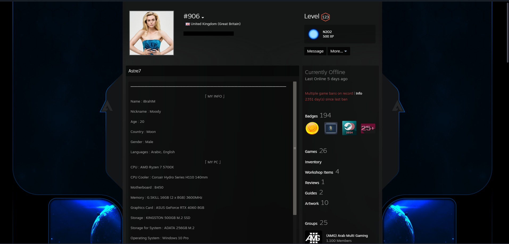Open the level 123 hexagon badge
The image size is (509, 244).
pyautogui.click(x=326, y=17)
